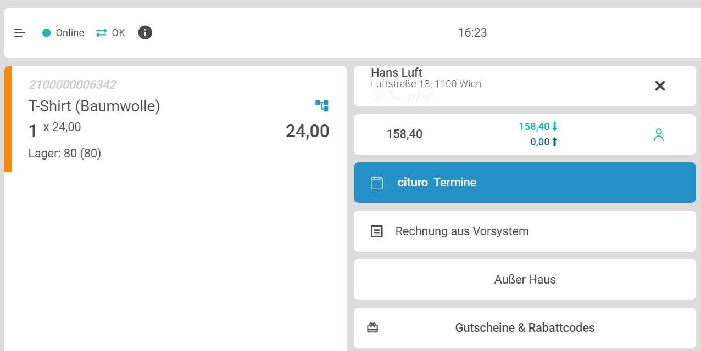Open Gutscheine & Rabattcodes
701x351 pixels.
525,328
